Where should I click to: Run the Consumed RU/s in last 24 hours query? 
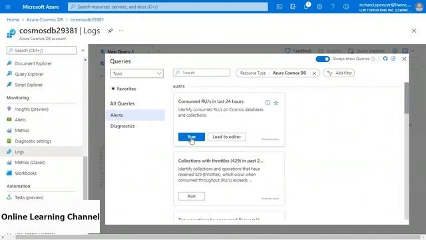192,137
